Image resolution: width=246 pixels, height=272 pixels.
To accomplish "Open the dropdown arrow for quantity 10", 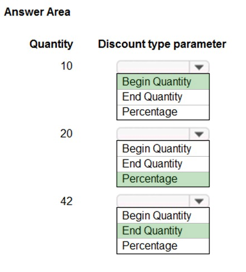I will [x=199, y=67].
